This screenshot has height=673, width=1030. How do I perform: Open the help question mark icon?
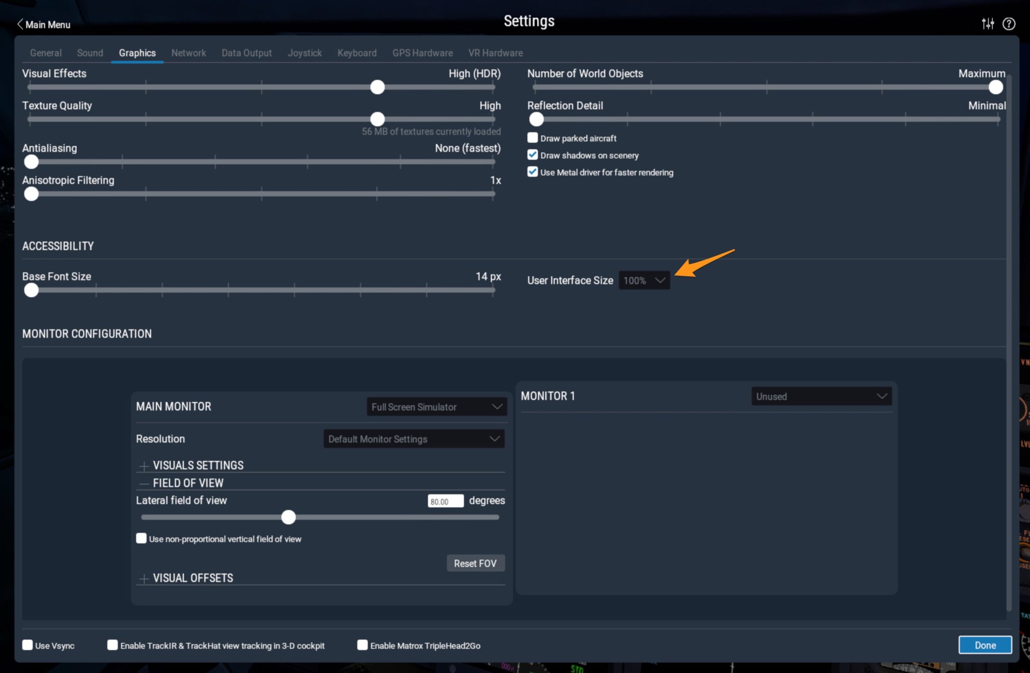[1009, 23]
